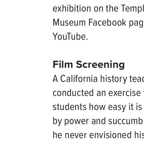The image size is (144, 144).
Task: Click the word YouTube
Action: [x=70, y=37]
